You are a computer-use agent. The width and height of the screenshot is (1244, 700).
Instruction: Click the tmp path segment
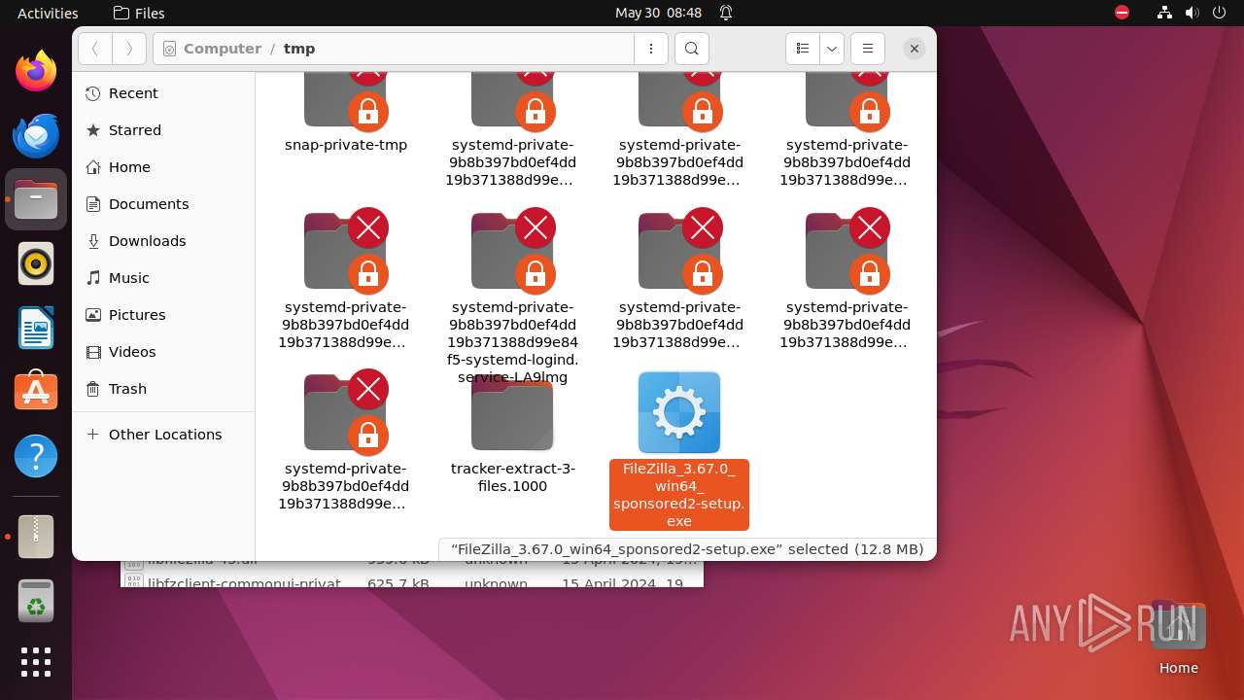pyautogui.click(x=299, y=49)
